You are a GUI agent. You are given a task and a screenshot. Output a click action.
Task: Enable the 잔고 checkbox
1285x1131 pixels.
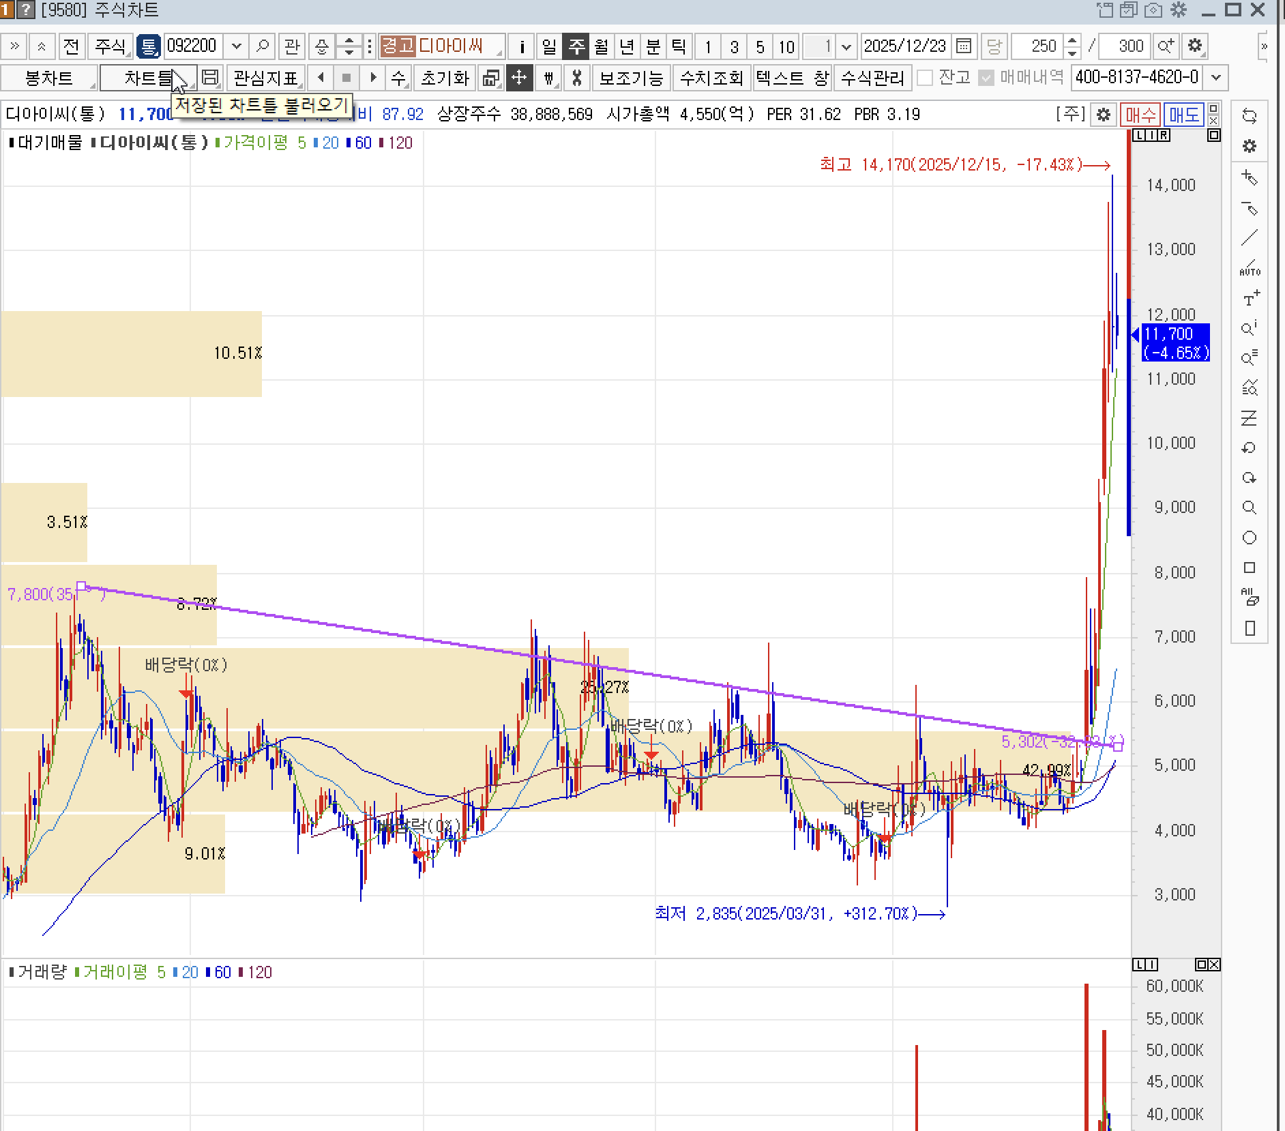click(x=925, y=78)
